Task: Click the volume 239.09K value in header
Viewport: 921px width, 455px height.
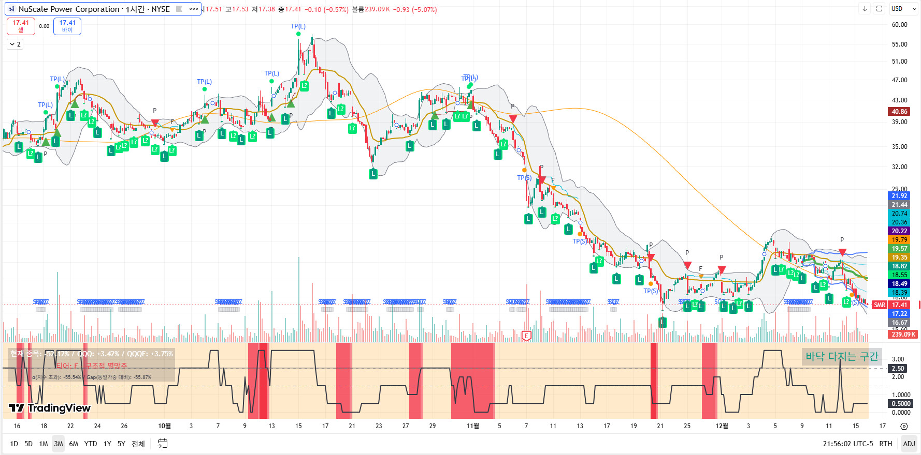Action: click(377, 9)
